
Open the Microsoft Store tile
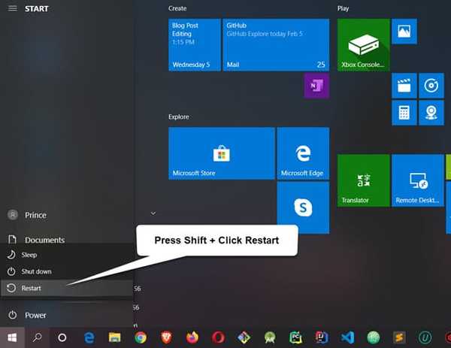pos(222,153)
